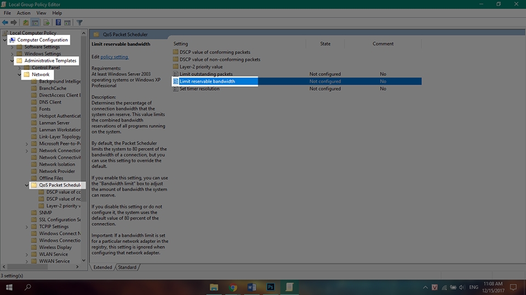Click the Filter funnel toolbar icon

click(x=79, y=22)
